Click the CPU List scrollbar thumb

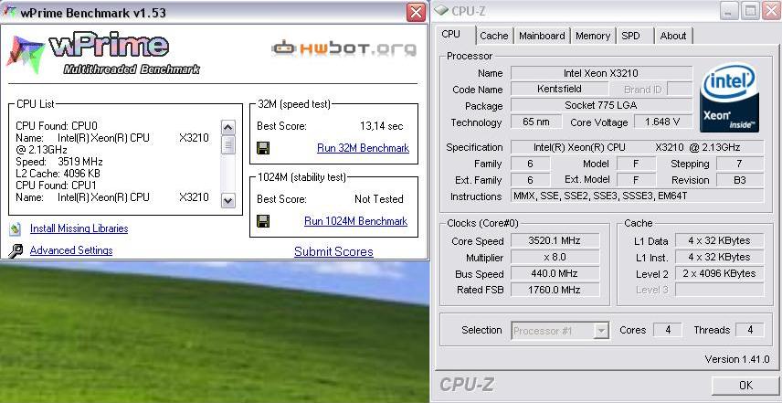tap(227, 144)
